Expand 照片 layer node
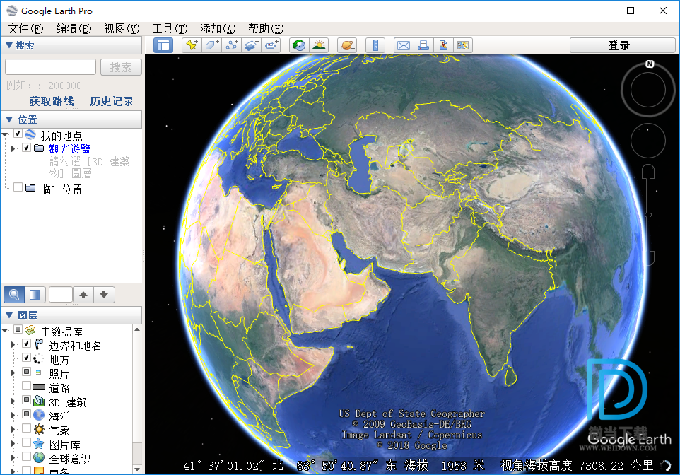The image size is (680, 475). (13, 373)
